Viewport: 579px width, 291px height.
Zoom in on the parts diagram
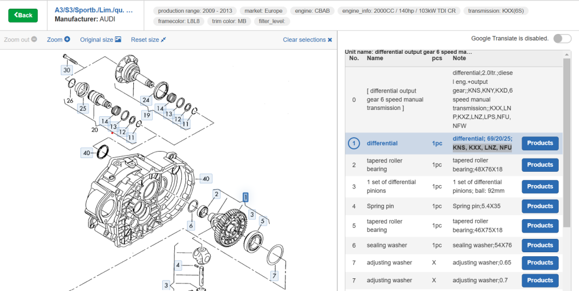tap(58, 39)
